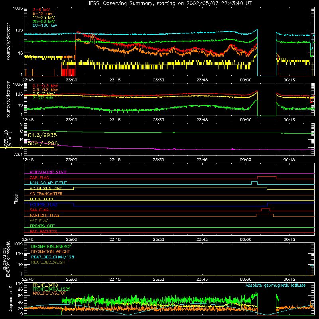Pick the '50-100 keV' legend label
The height and width of the screenshot is (319, 319).
coord(45,26)
